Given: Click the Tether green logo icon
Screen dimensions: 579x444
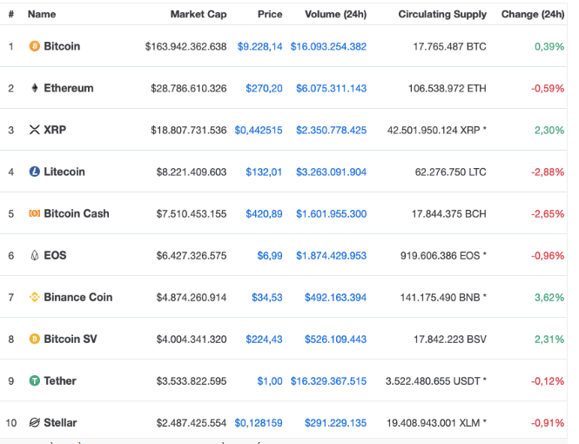Looking at the screenshot, I should click(34, 380).
